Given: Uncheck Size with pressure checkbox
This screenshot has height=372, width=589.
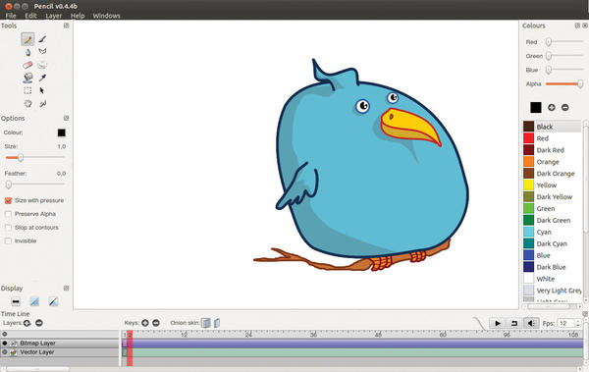Looking at the screenshot, I should (8, 200).
